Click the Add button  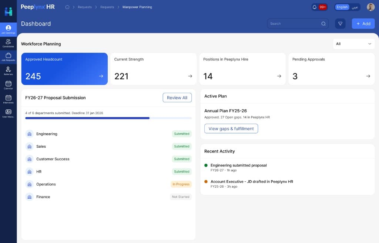coord(363,24)
